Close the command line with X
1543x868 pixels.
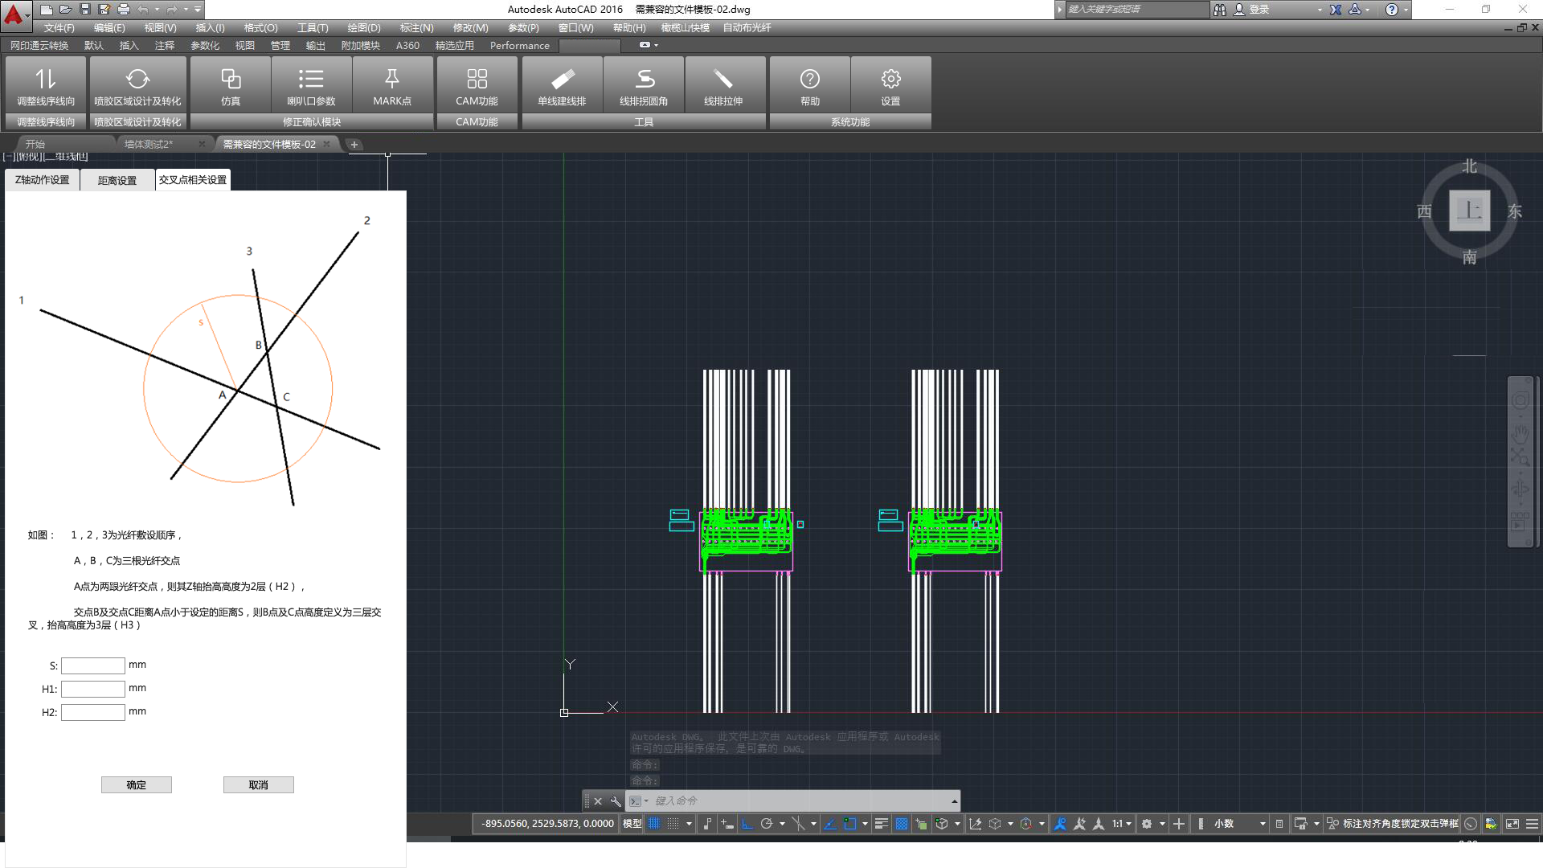598,801
